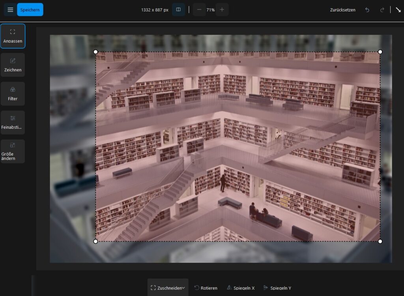
Task: Open the Filter panel
Action: (x=13, y=94)
